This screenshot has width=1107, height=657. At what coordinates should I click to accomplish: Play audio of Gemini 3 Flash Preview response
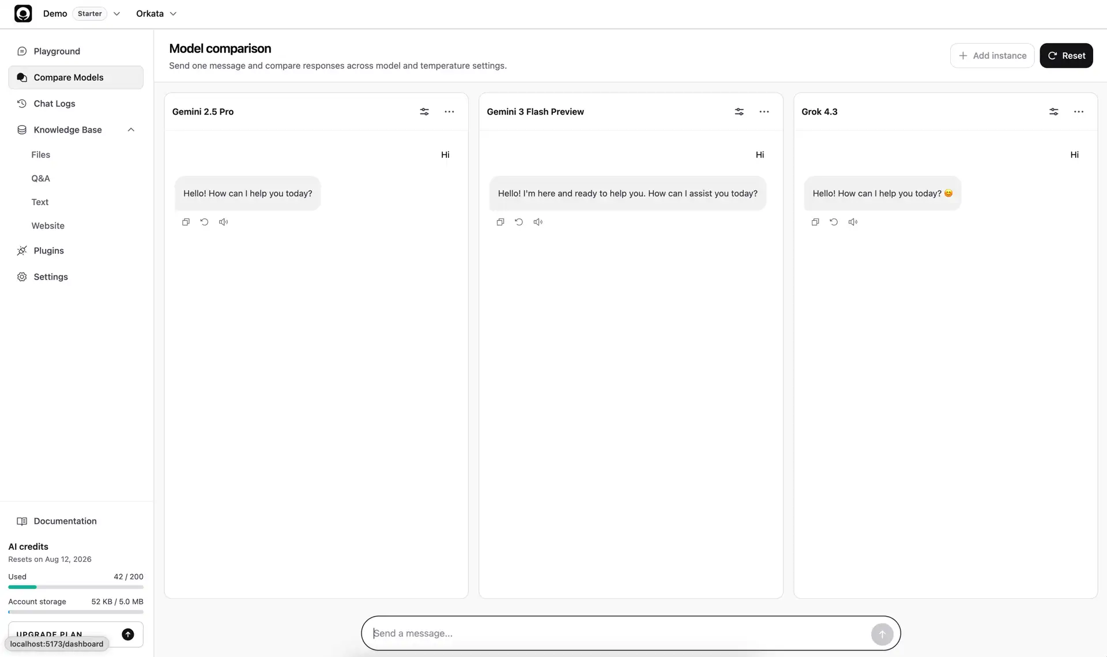tap(538, 222)
